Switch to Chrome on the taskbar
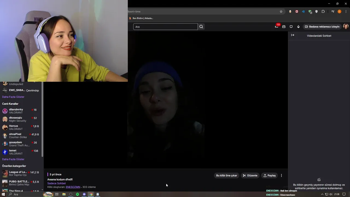Image resolution: width=350 pixels, height=197 pixels. tap(91, 194)
